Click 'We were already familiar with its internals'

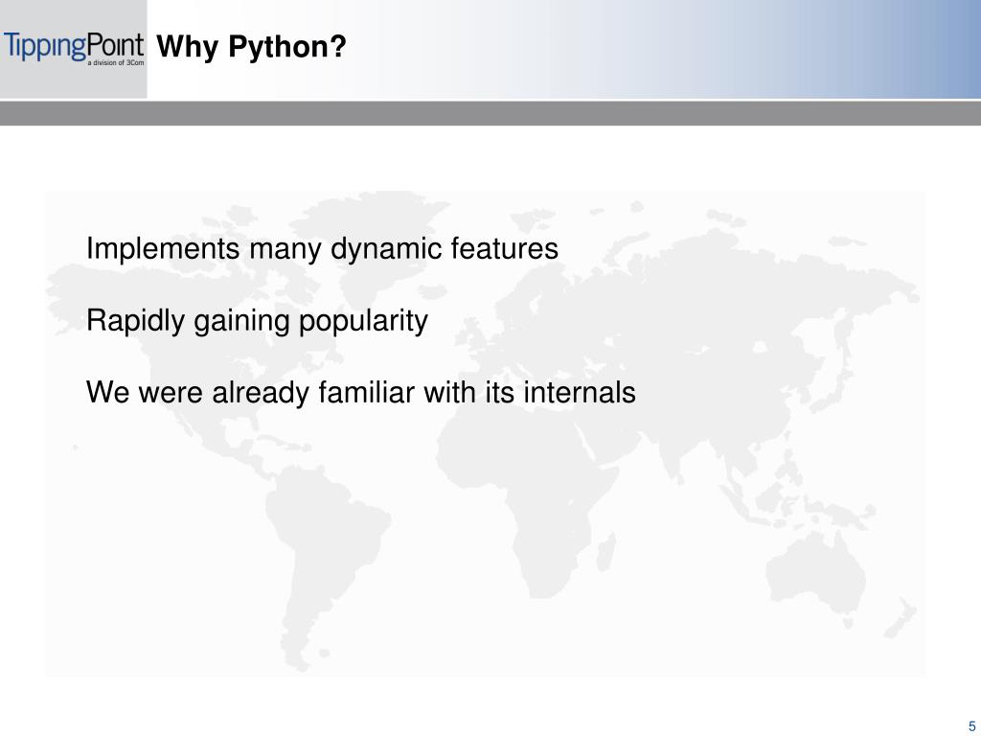(x=361, y=393)
